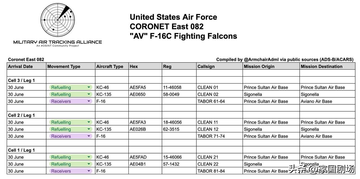Open the Receivers dropdown for TABOR 71-74
This screenshot has height=179, width=360.
71,136
